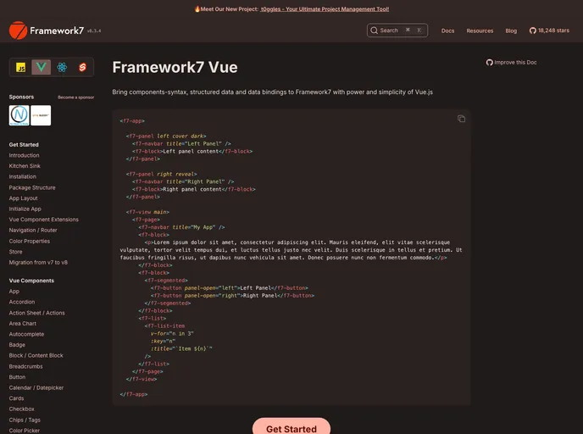Screen dimensions: 583x434
Task: Open Action Sheet / Actions page
Action: coord(36,313)
